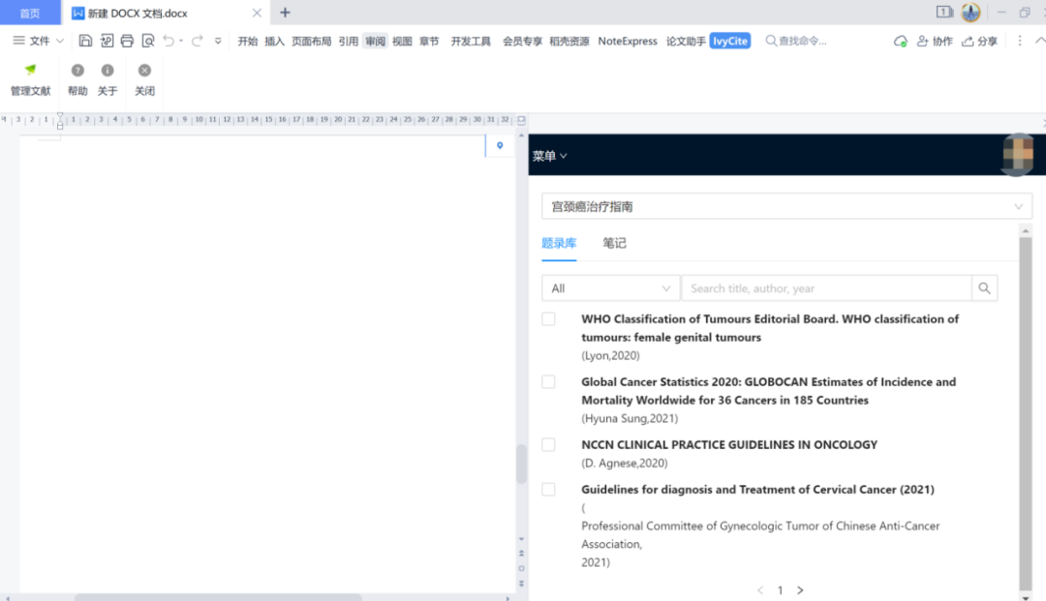
Task: Go to the next results page arrow
Action: (x=800, y=590)
